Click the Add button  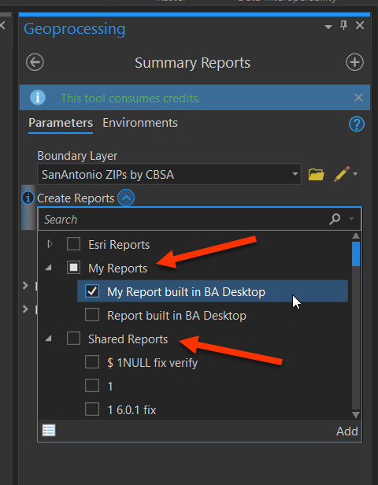click(347, 431)
